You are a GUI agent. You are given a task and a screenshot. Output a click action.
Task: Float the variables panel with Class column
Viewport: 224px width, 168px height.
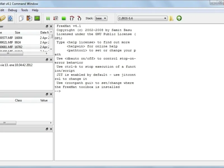click(x=47, y=94)
